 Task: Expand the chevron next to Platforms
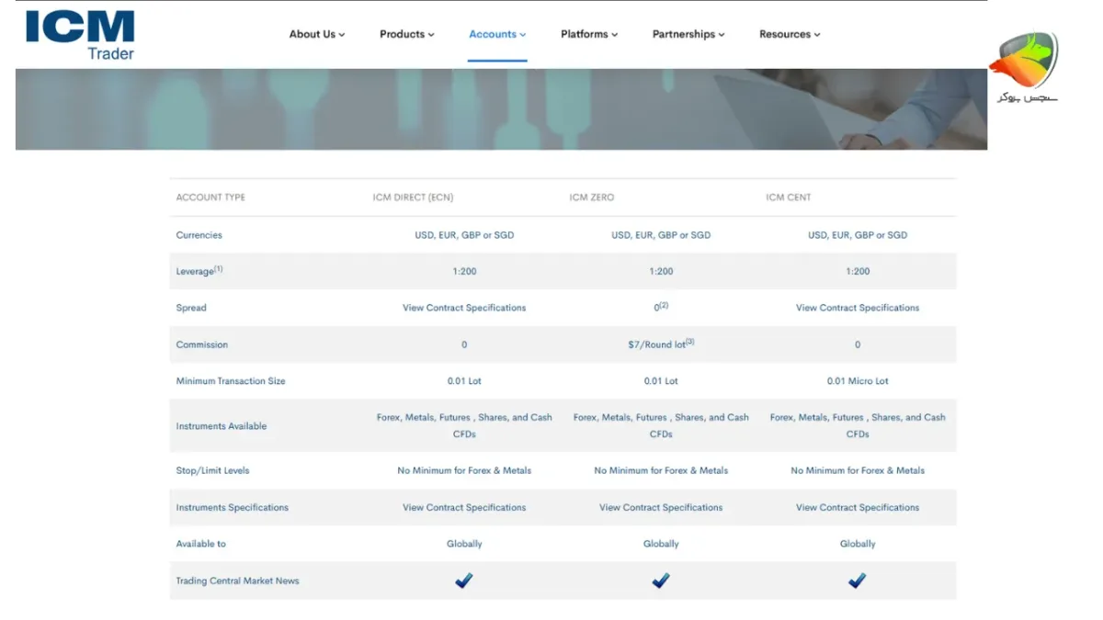coord(614,35)
